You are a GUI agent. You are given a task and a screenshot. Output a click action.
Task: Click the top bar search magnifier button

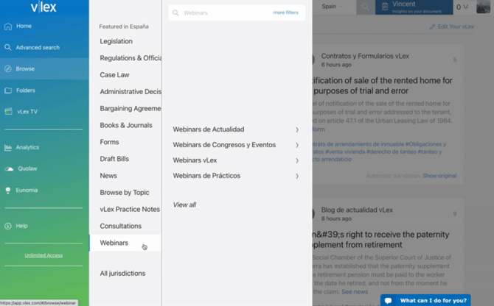[x=366, y=7]
